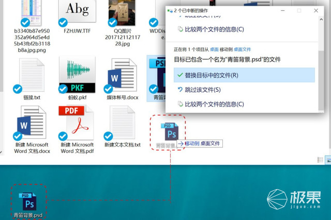Uncheck the checkbox on 新建文本文档.txt

(108, 137)
